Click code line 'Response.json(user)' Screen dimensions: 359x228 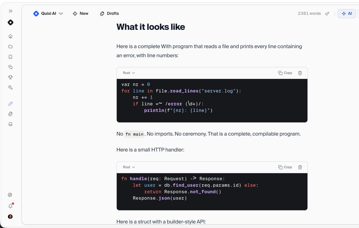coord(160,198)
